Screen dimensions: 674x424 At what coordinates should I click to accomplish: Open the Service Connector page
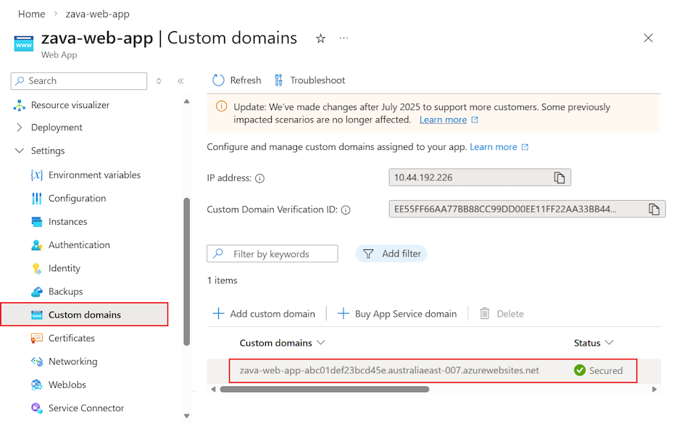[86, 407]
